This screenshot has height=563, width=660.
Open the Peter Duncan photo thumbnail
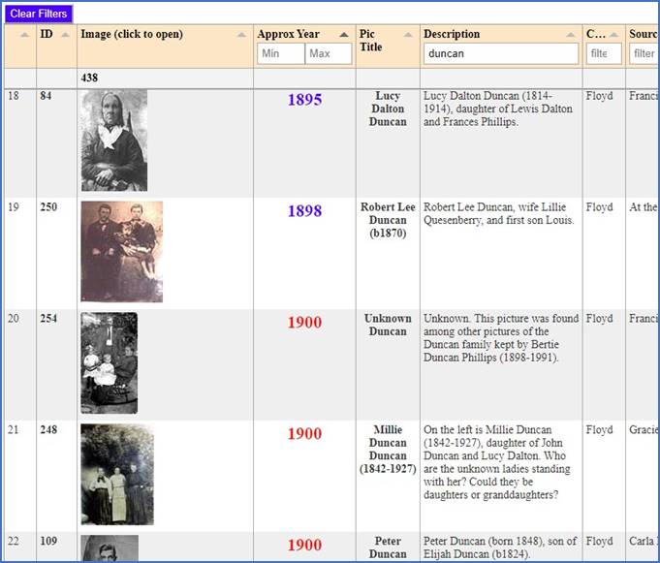click(x=110, y=547)
